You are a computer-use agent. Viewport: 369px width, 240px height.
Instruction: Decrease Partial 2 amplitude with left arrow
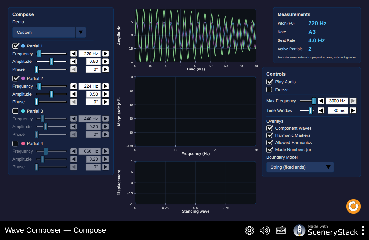[x=74, y=94]
